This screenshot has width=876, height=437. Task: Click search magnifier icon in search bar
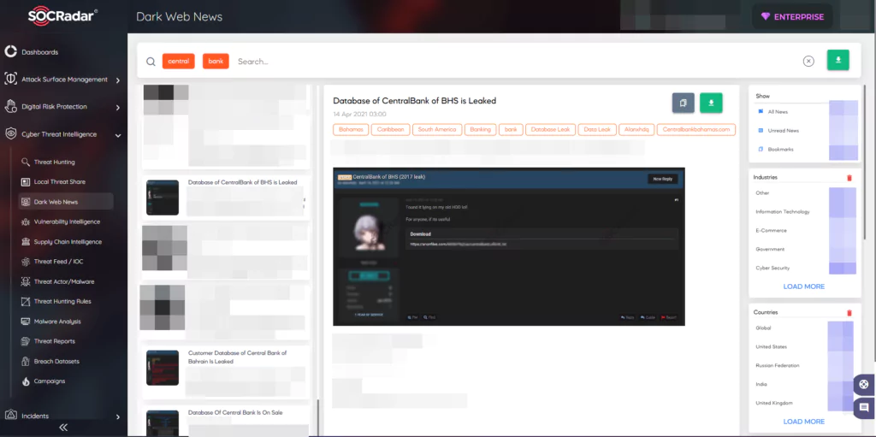(151, 62)
